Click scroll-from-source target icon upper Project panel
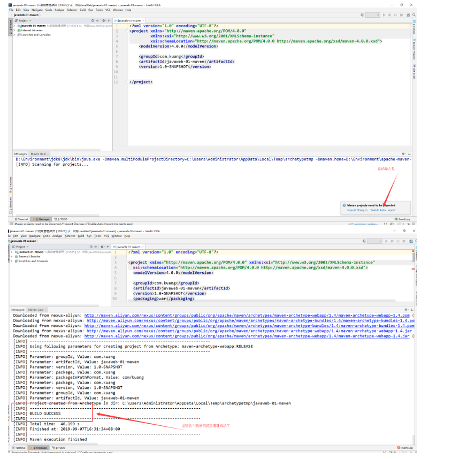 click(93, 20)
